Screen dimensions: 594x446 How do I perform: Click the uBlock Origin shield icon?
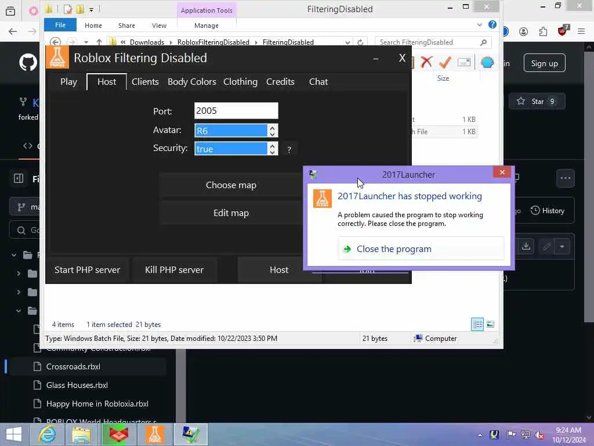pyautogui.click(x=563, y=30)
